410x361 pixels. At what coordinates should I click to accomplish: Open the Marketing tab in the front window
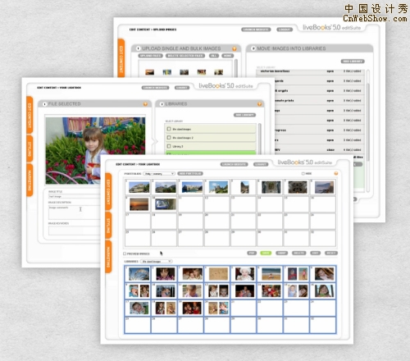click(108, 257)
